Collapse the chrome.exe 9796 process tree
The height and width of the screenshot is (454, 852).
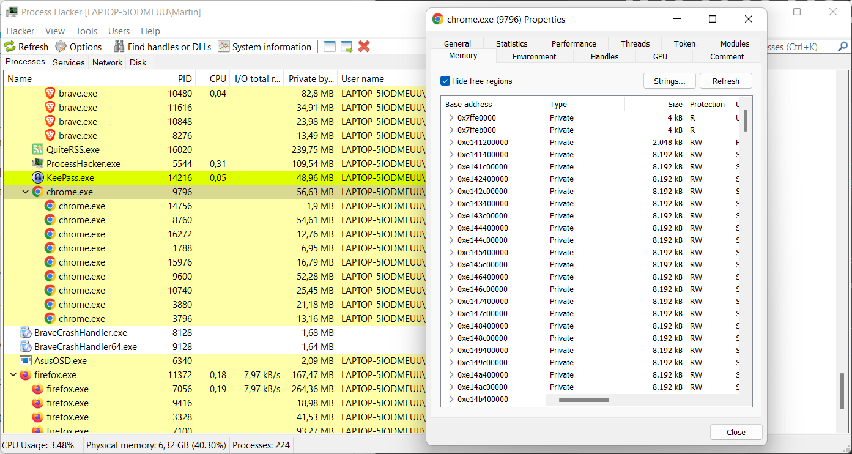[25, 192]
